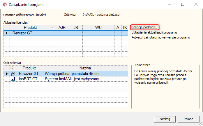Click the app icon in the title bar

coord(4,5)
